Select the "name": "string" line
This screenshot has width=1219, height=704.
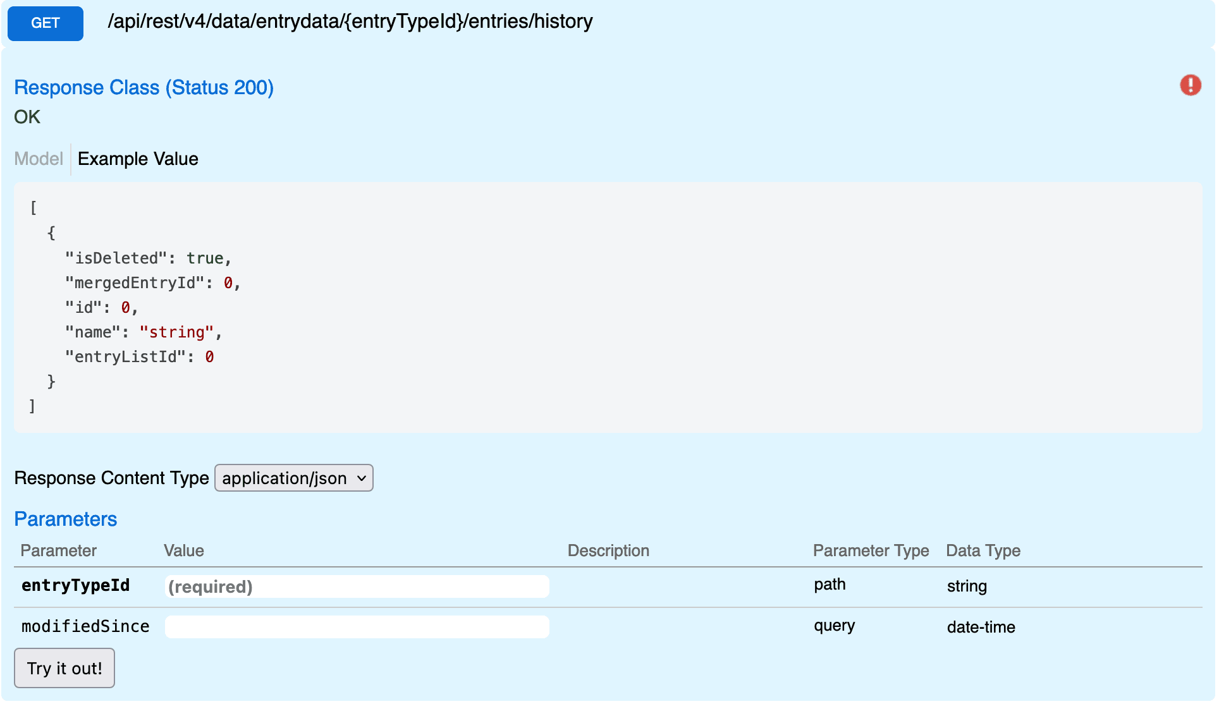(x=144, y=332)
